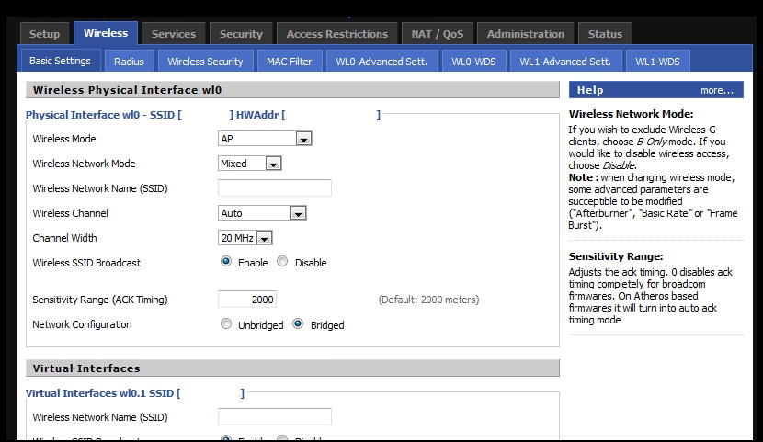Enable Wireless SSID Broadcast radio button

226,262
